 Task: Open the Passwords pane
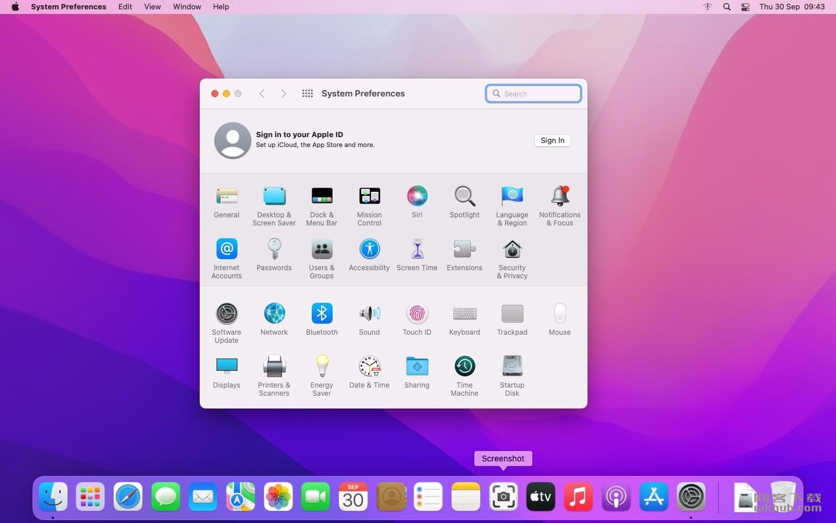point(274,255)
